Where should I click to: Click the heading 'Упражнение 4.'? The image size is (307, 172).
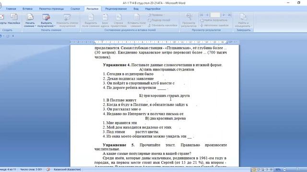point(117,65)
